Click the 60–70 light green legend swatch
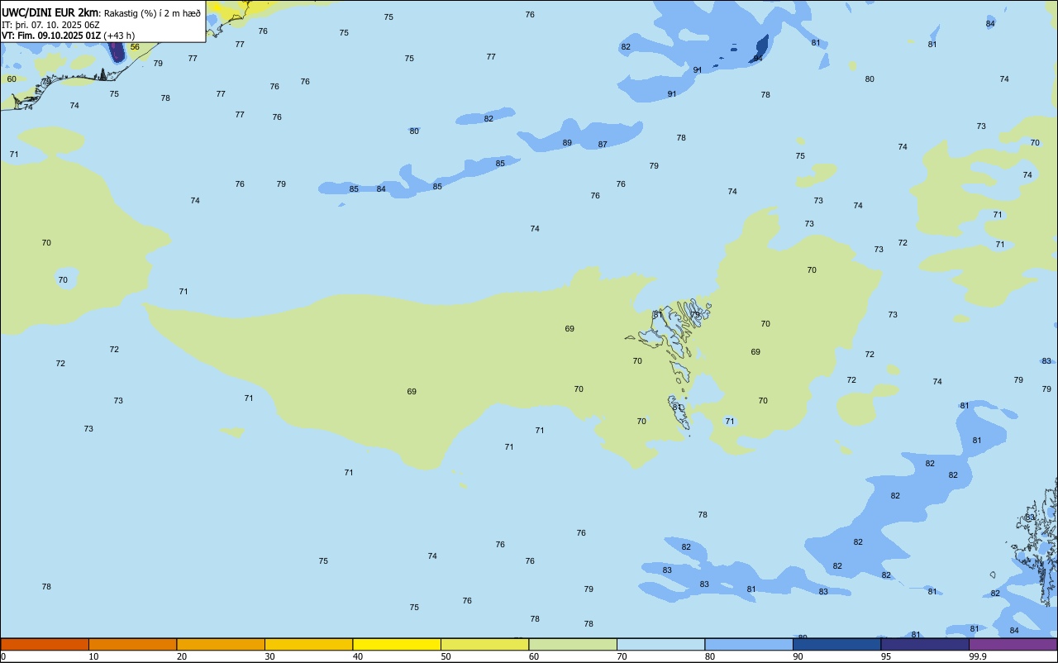Image resolution: width=1058 pixels, height=663 pixels. tap(573, 644)
